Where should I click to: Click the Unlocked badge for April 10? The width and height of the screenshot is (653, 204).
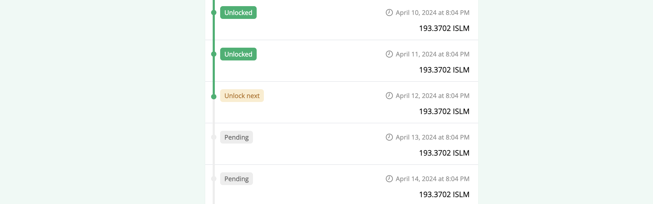point(238,13)
